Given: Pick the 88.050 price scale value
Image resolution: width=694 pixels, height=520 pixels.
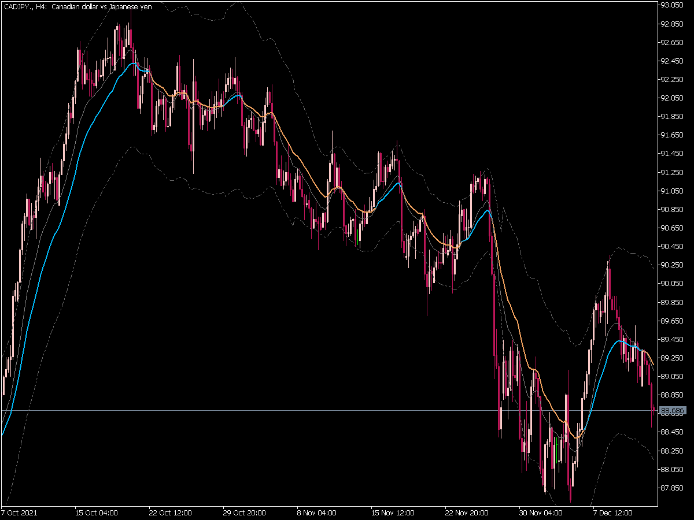Looking at the screenshot, I should [x=673, y=469].
